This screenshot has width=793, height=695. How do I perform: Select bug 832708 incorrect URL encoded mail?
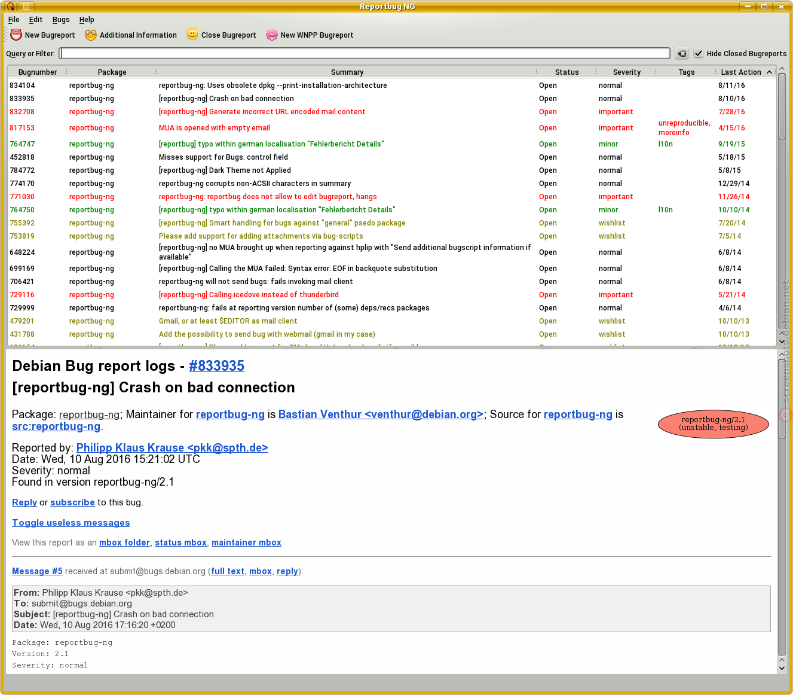(x=391, y=112)
